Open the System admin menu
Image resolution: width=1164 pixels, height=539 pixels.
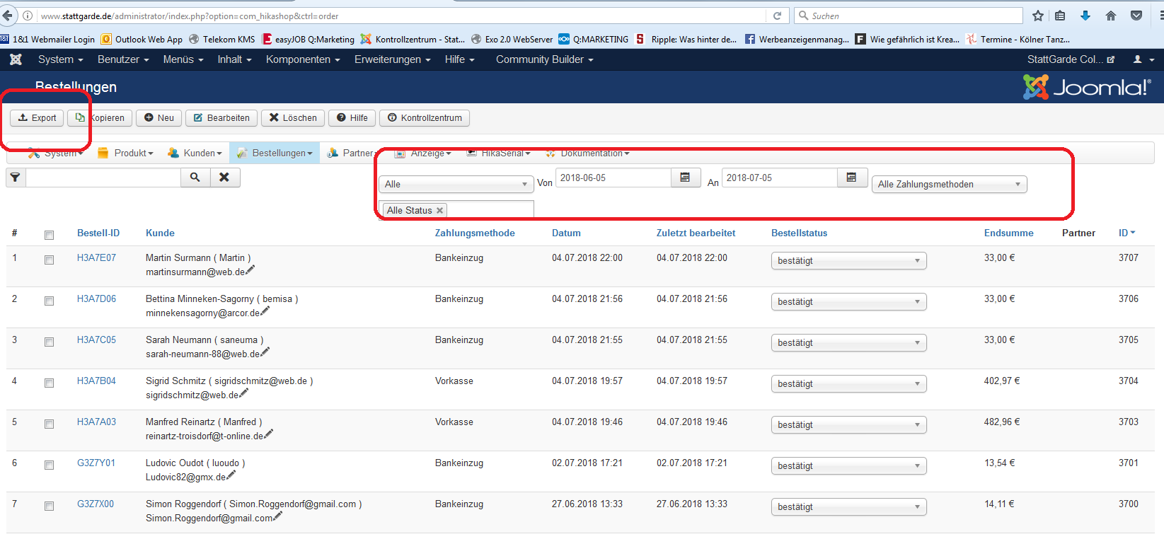click(x=61, y=59)
